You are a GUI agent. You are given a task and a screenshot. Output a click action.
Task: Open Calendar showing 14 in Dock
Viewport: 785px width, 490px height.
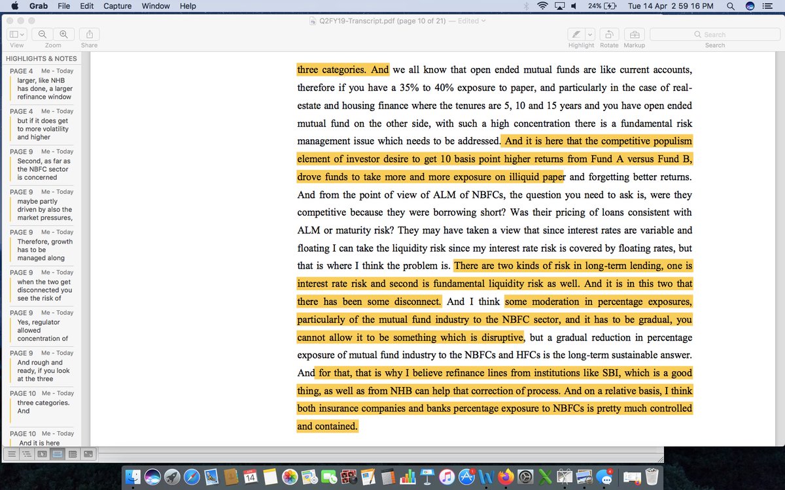click(251, 477)
